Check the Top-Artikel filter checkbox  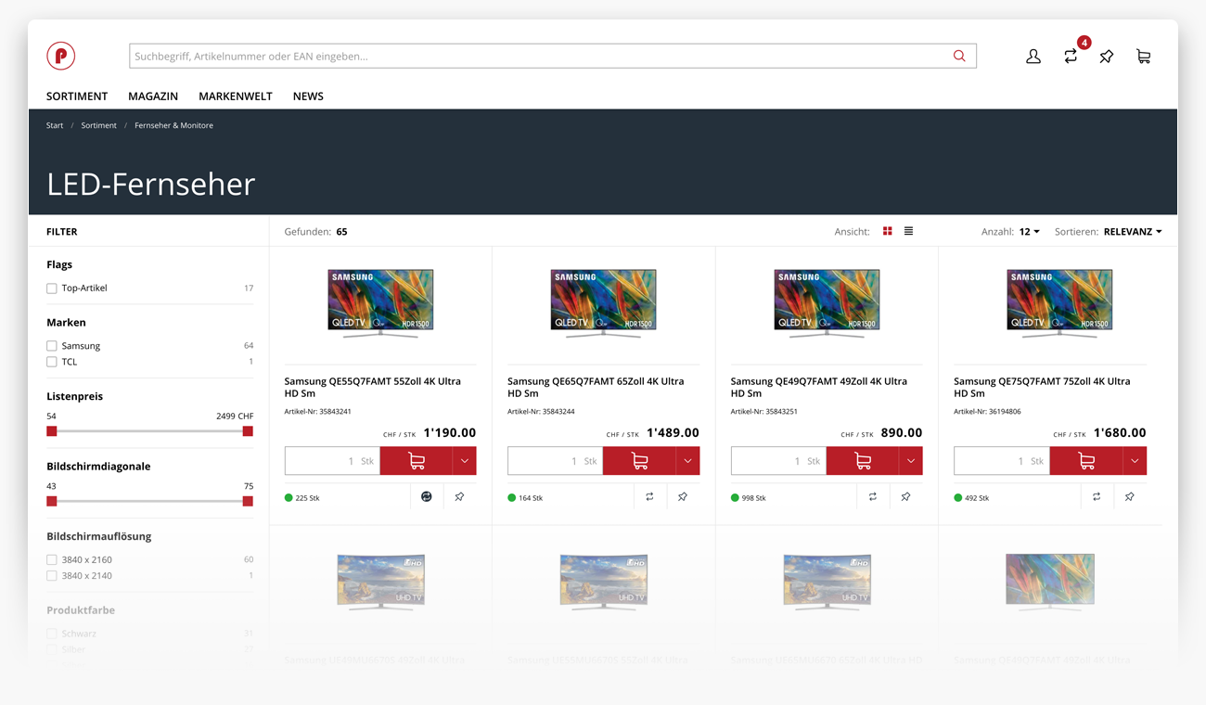[51, 288]
